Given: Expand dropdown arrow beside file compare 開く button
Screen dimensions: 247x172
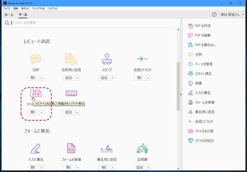Looking at the screenshot, I should click(x=42, y=112).
